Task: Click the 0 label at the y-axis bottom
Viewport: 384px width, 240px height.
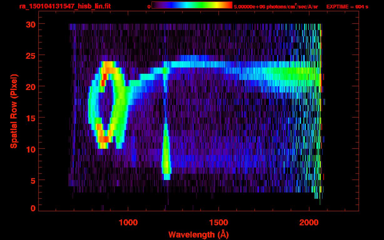Action: point(33,208)
